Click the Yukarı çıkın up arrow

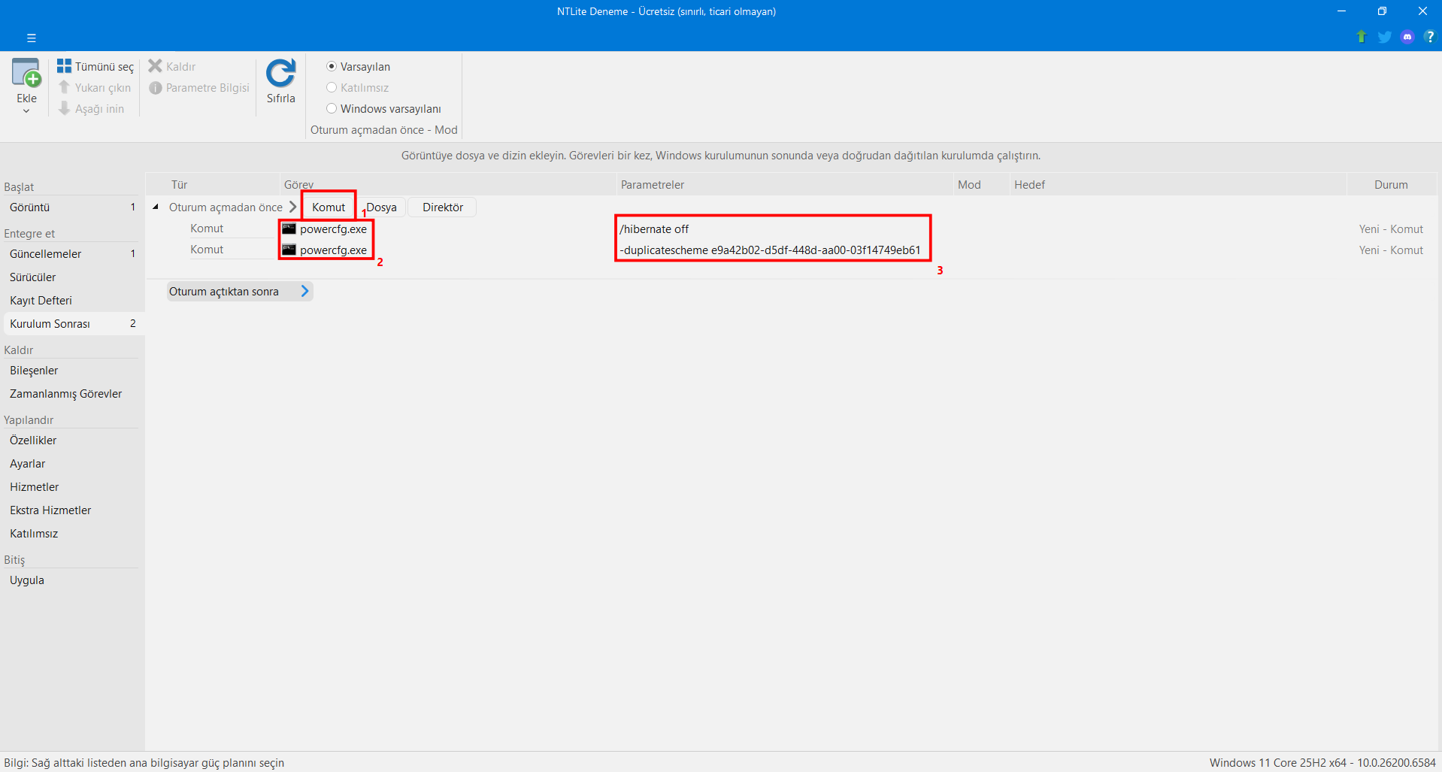pyautogui.click(x=64, y=87)
